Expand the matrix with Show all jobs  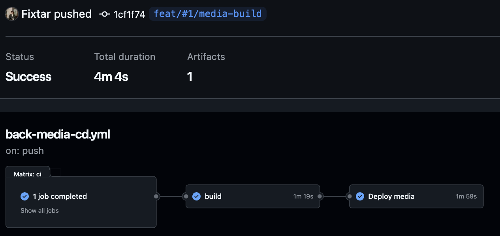tap(39, 211)
